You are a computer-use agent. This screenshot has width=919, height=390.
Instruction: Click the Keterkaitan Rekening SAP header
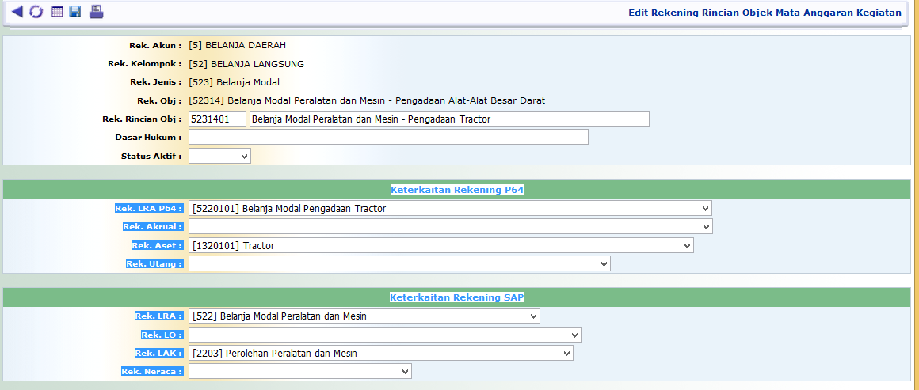[457, 297]
